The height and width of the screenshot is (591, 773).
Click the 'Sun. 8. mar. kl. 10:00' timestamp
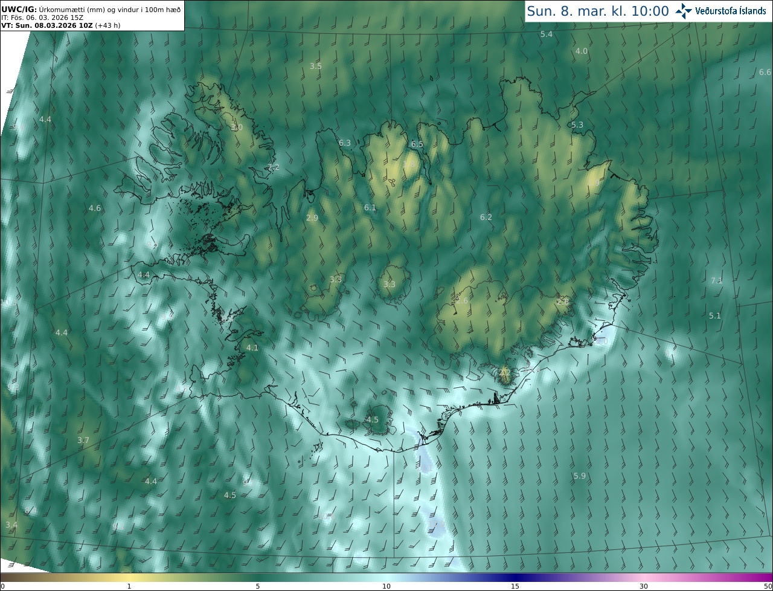(x=598, y=11)
